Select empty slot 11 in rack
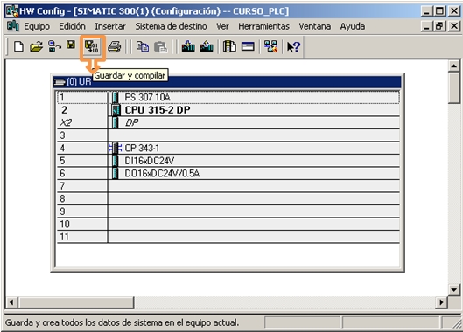Screen dimensions: 463x332 point(228,237)
